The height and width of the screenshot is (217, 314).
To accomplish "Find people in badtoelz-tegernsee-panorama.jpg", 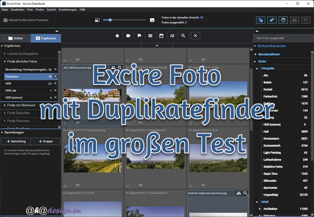I will 239,193.
